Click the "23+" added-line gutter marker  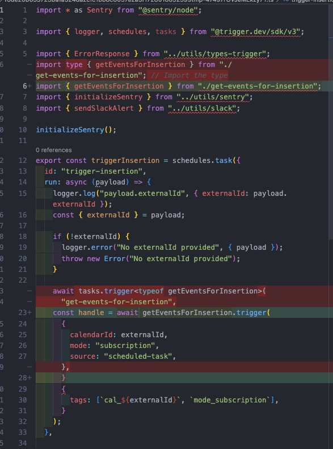[25, 313]
